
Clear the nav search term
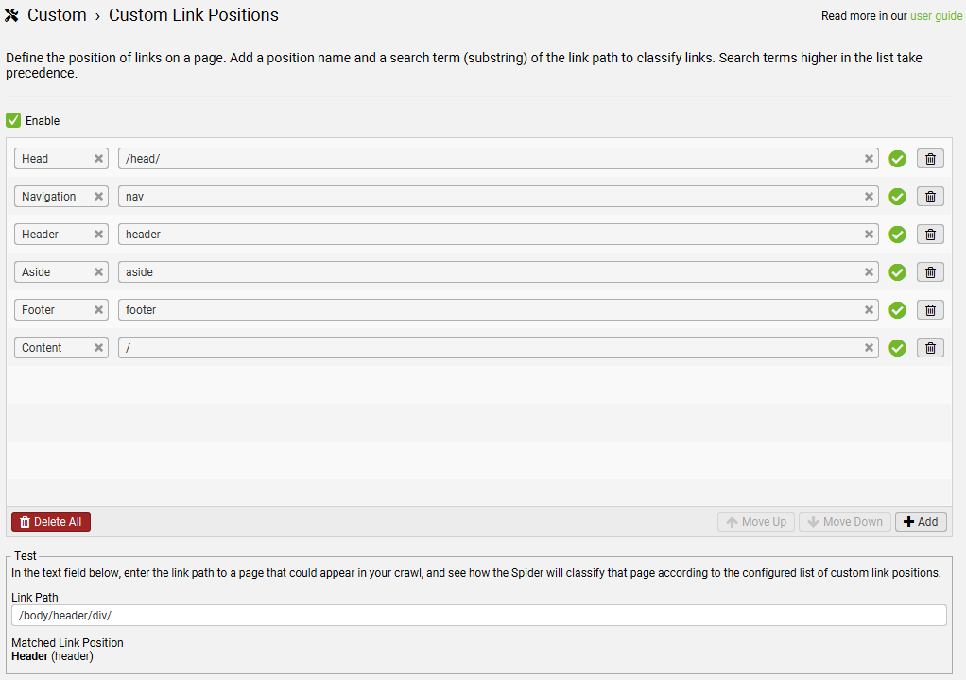click(869, 197)
